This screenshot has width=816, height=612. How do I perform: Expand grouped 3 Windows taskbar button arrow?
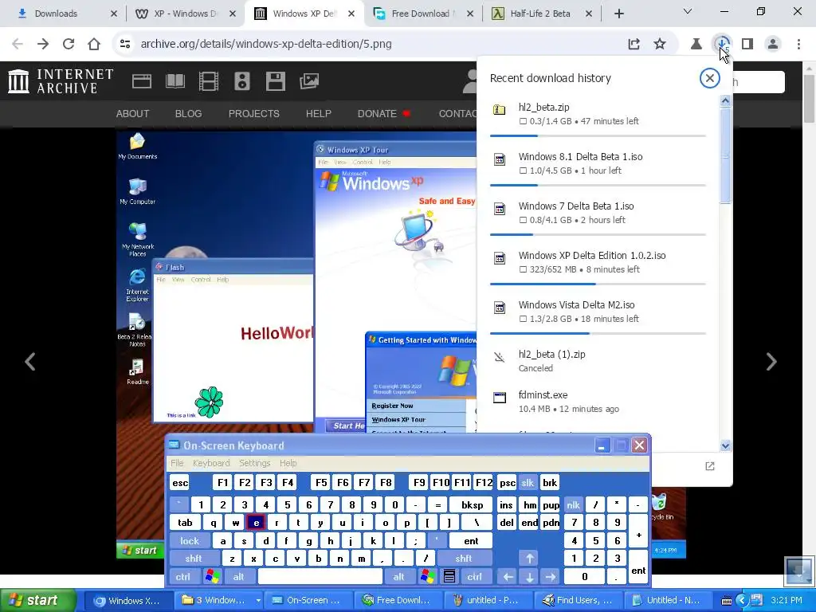tap(257, 601)
